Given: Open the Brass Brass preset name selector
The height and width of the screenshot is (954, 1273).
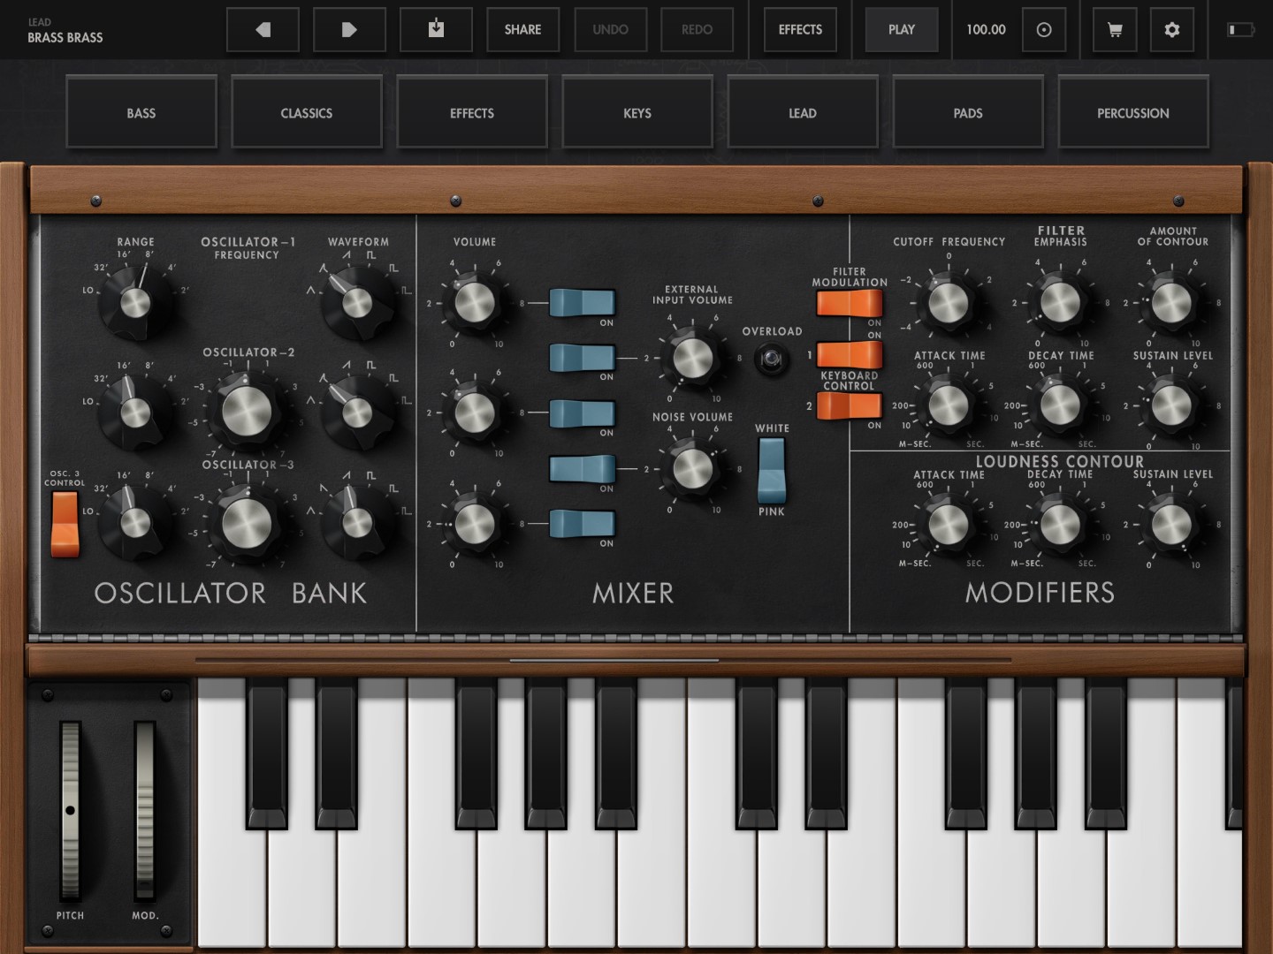Looking at the screenshot, I should tap(65, 31).
